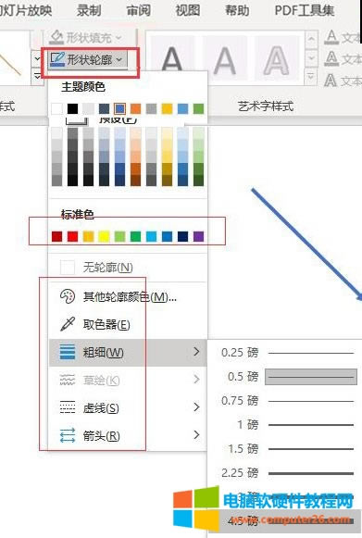
Task: Click the 粗细 line weight icon
Action: (68, 352)
